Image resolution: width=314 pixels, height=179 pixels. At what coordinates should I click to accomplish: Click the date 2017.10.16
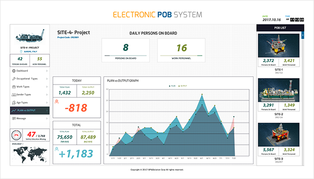272,20
